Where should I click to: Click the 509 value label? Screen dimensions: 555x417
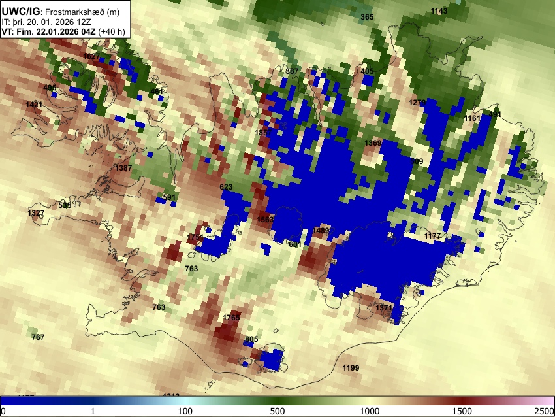click(417, 161)
